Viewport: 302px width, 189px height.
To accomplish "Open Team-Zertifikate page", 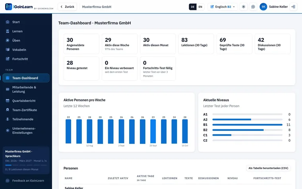I will coord(26,110).
